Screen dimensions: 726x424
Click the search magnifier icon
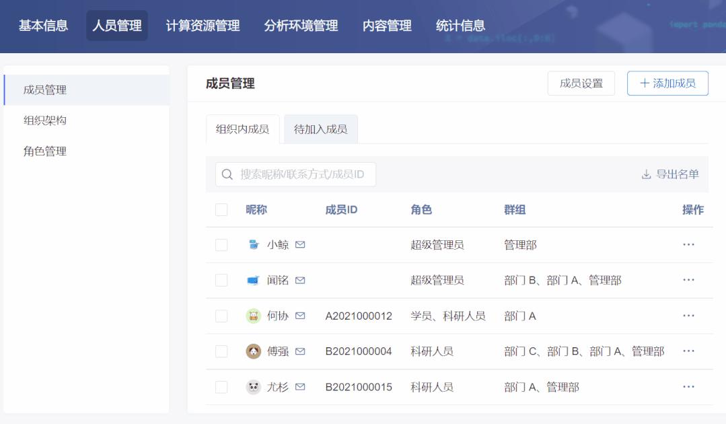(x=227, y=175)
